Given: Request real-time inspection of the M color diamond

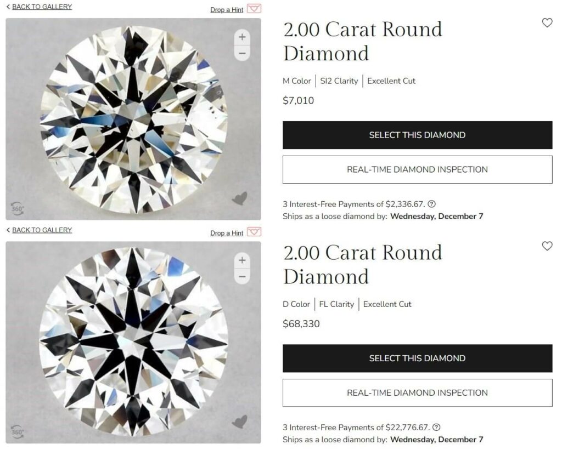Looking at the screenshot, I should [x=417, y=169].
